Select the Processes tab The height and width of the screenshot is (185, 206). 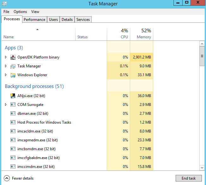coord(12,19)
